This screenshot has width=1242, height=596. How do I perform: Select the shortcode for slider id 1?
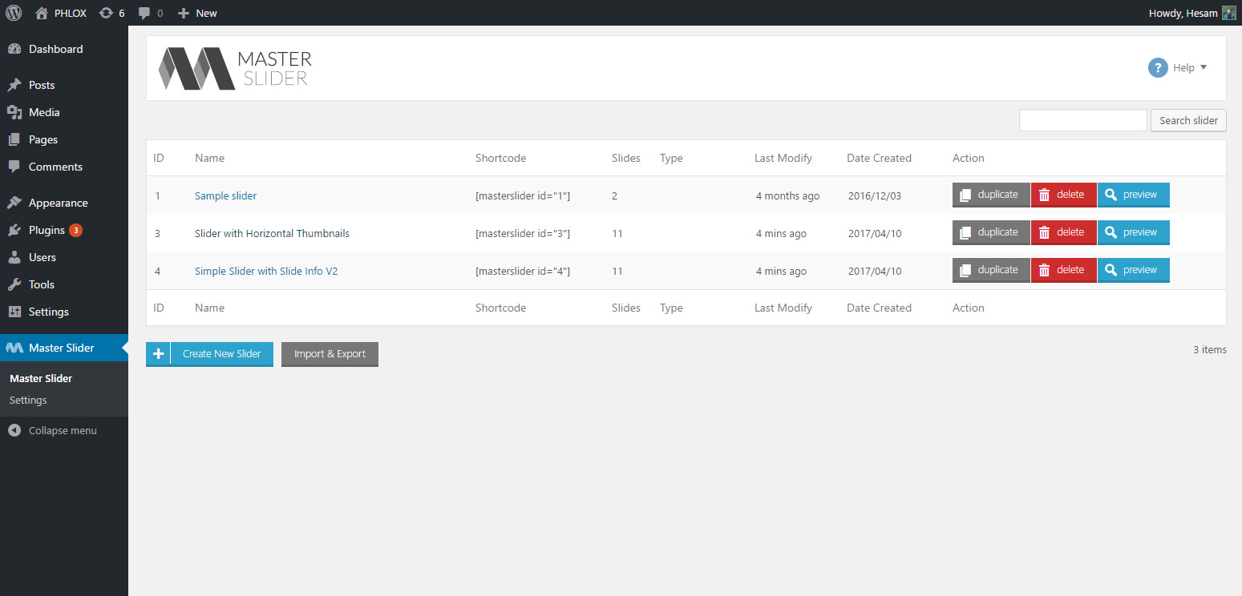coord(523,195)
